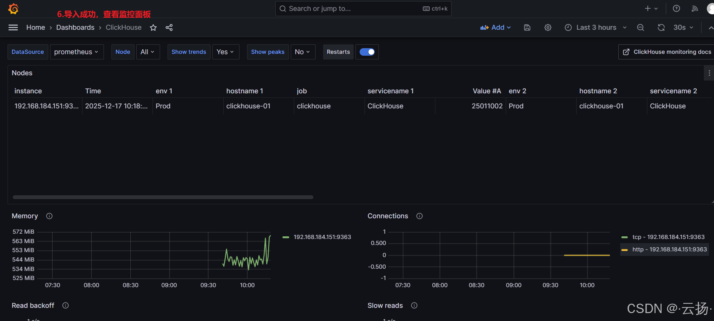
Task: Open ClickHouse monitoring docs link
Action: (666, 52)
